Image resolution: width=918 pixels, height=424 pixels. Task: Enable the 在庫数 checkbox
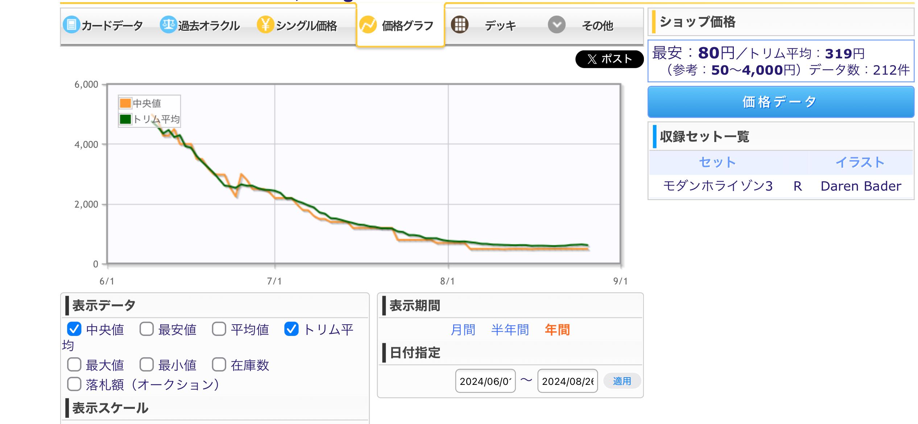tap(219, 365)
